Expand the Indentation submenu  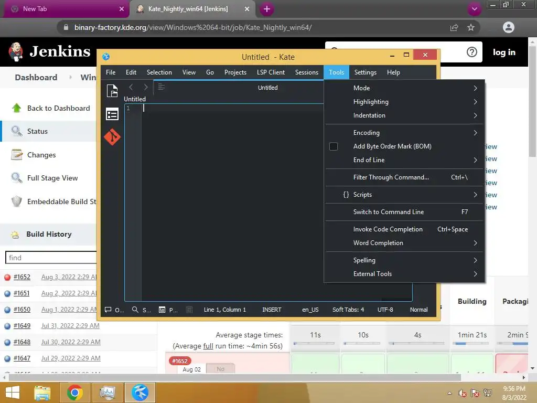coord(404,115)
